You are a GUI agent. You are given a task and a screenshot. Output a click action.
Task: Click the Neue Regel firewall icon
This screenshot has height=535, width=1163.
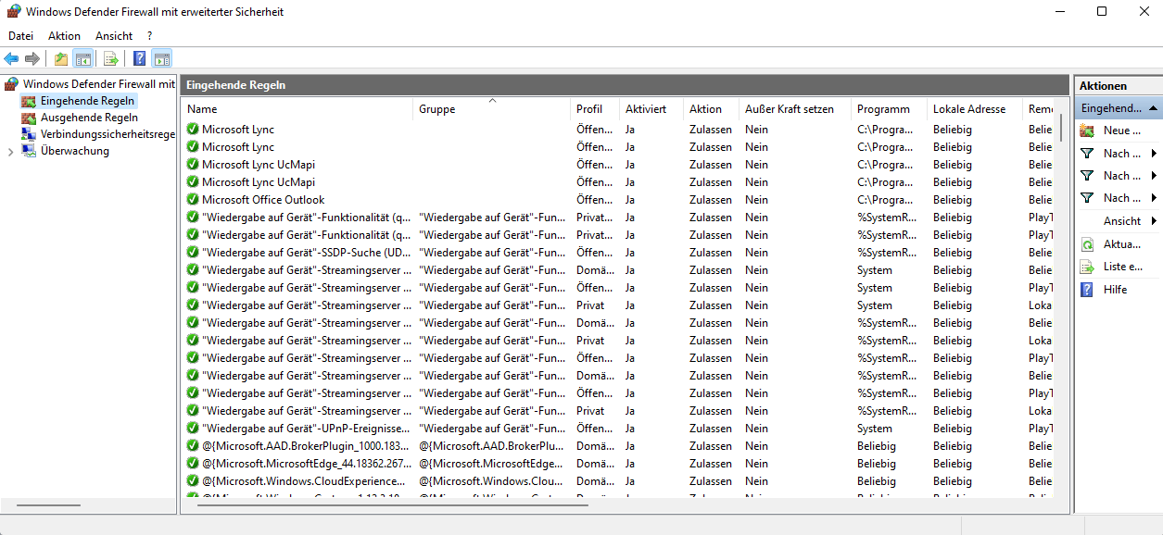click(x=1087, y=131)
